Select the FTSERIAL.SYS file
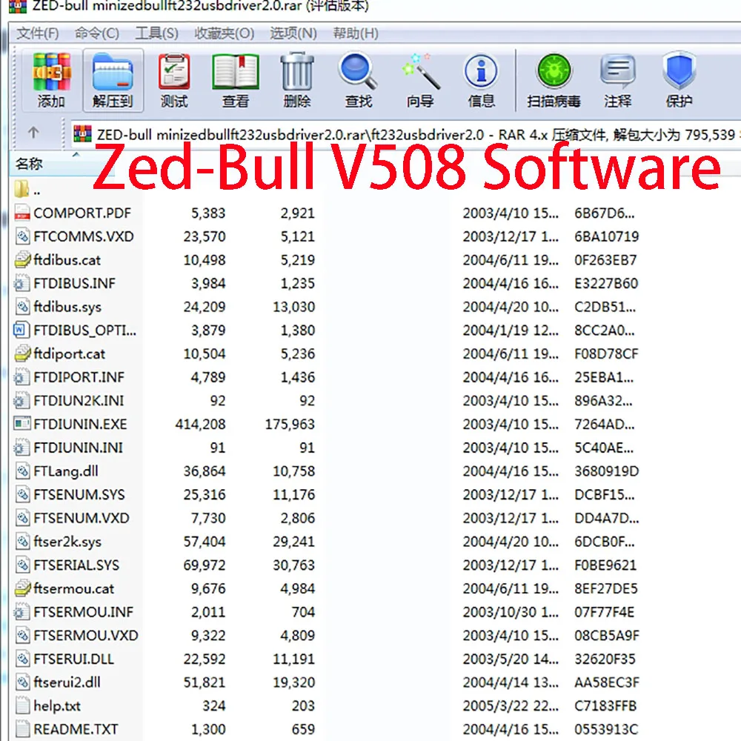741x741 pixels. coord(76,565)
